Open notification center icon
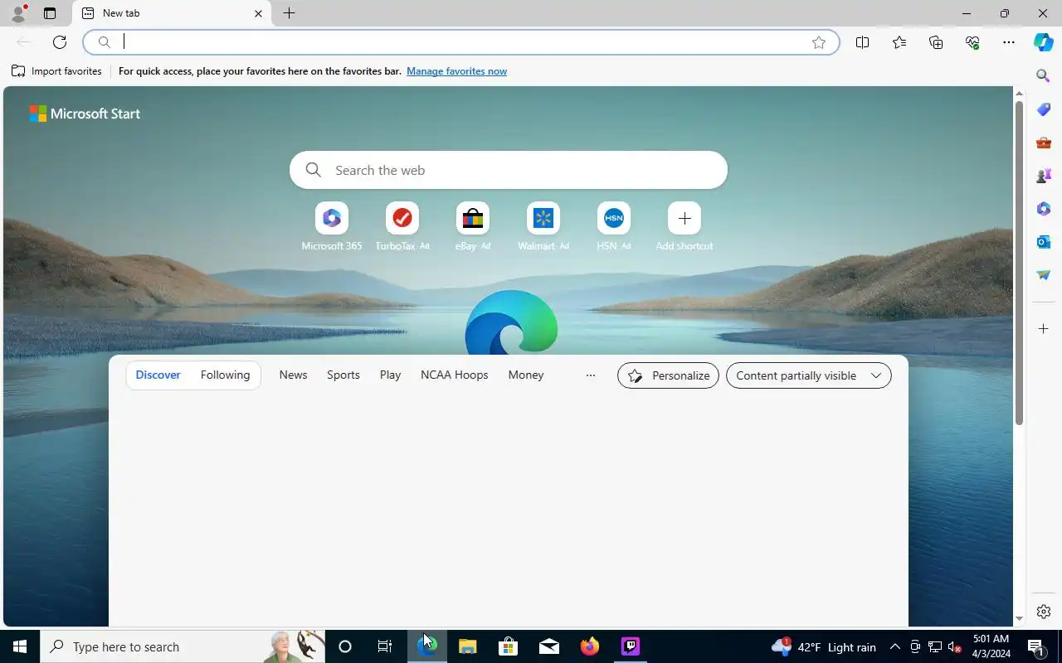The image size is (1062, 663). tap(1036, 646)
